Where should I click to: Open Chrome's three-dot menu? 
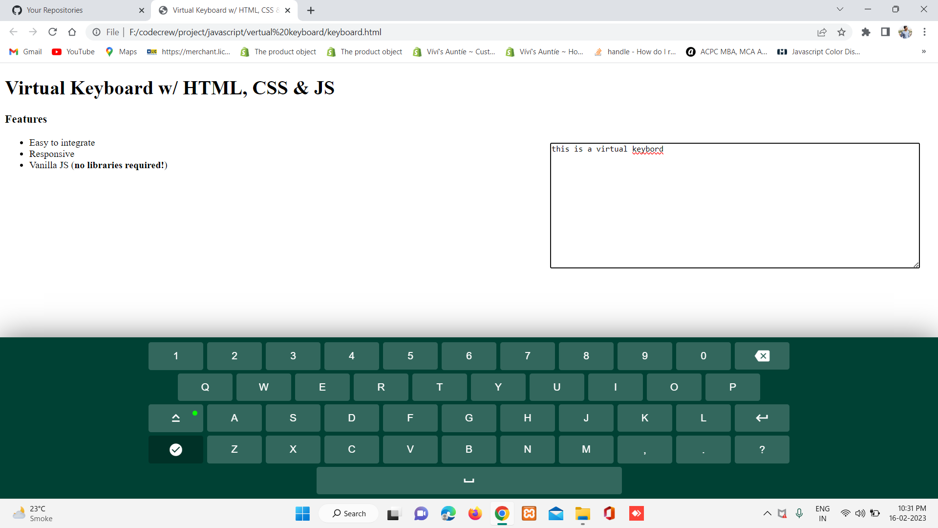tap(925, 32)
